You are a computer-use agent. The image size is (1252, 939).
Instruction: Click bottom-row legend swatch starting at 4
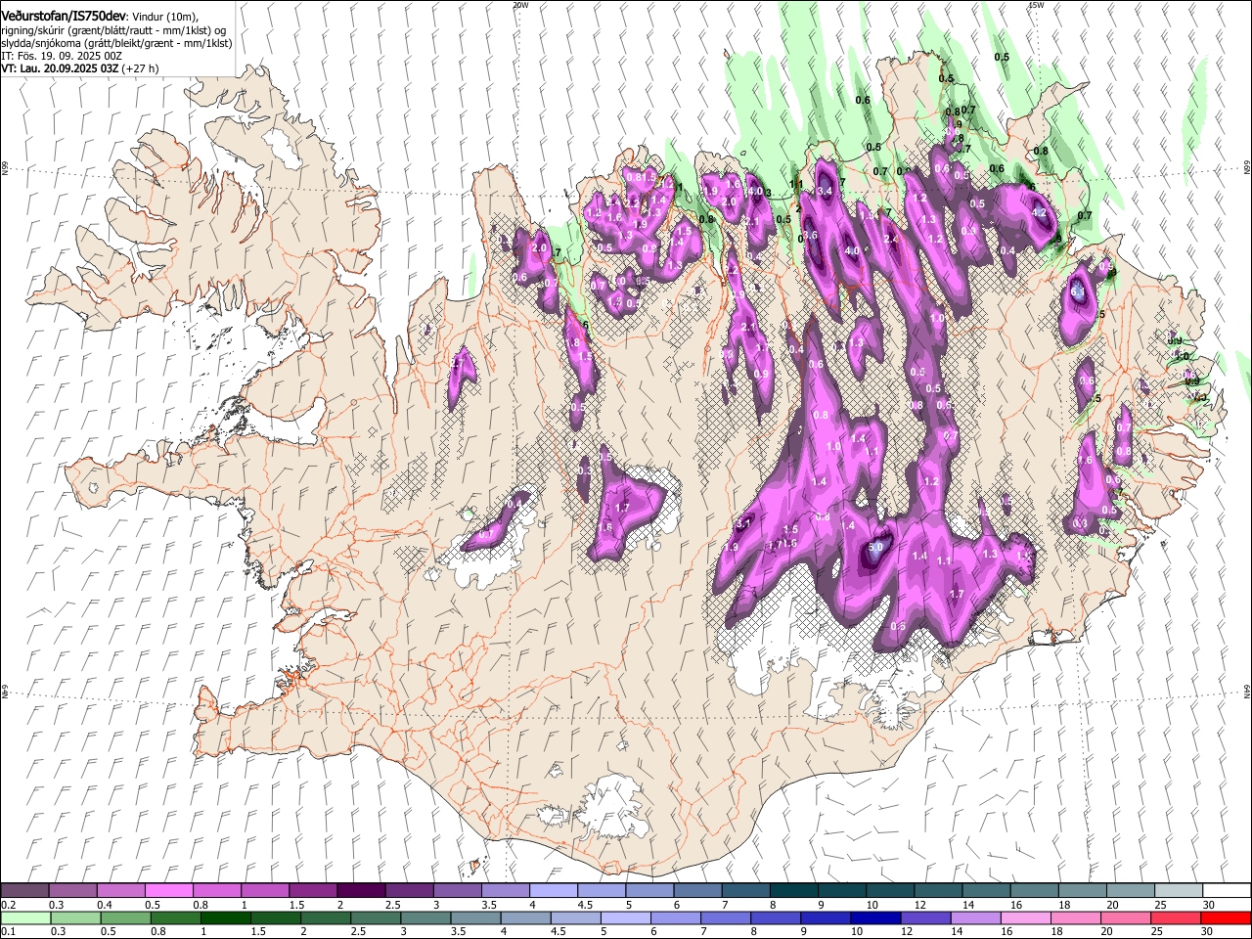click(x=524, y=917)
